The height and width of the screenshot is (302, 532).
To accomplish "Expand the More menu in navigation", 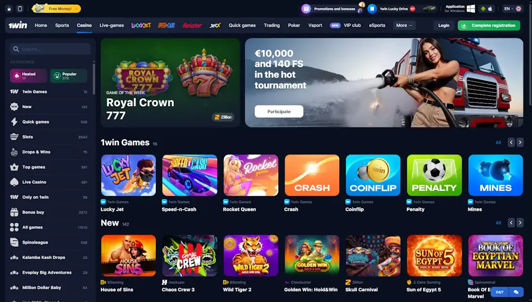I will click(x=404, y=25).
